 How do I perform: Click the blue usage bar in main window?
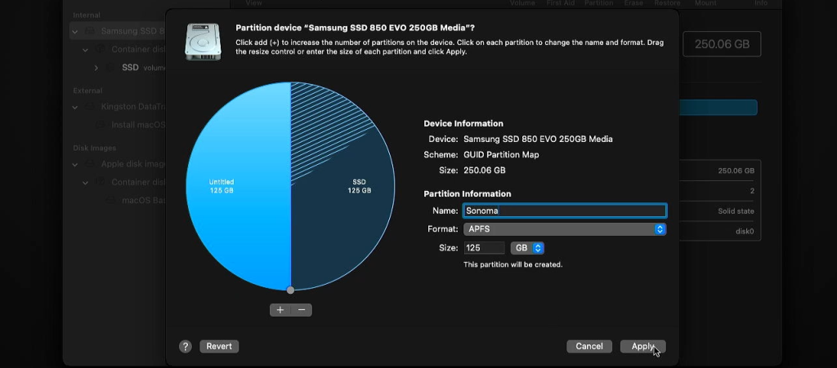[718, 107]
